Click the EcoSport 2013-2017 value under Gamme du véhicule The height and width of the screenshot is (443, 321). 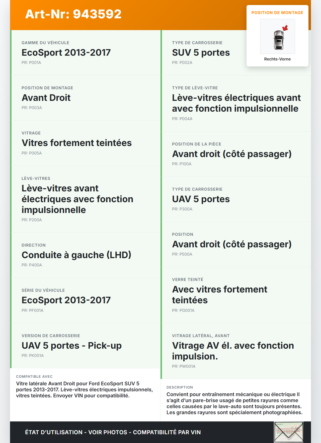point(66,53)
